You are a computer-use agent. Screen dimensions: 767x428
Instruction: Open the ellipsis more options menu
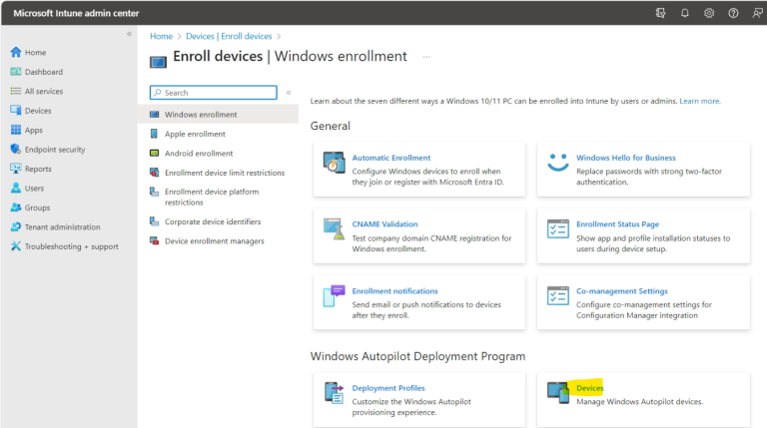tap(426, 57)
